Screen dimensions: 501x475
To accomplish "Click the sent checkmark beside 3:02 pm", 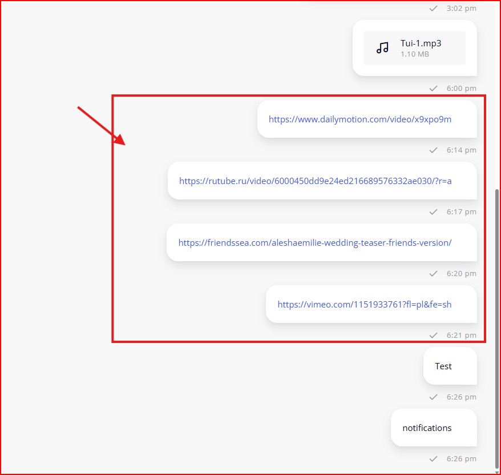I will click(x=434, y=9).
